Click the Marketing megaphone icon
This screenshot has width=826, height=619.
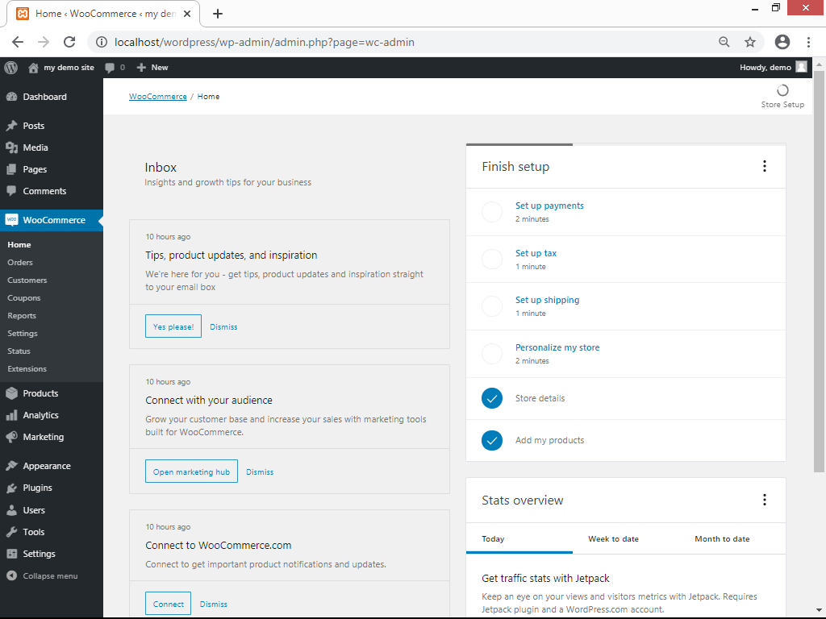point(11,437)
